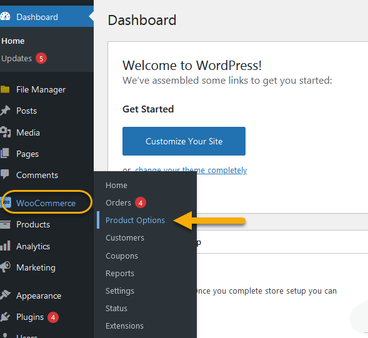The image size is (368, 338).
Task: Click the Comments speech bubble icon
Action: pyautogui.click(x=5, y=174)
